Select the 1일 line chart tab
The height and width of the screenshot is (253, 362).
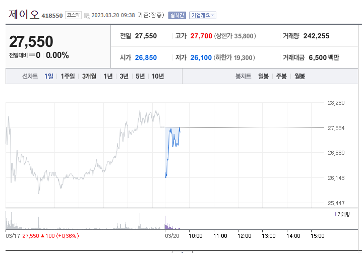click(x=49, y=76)
